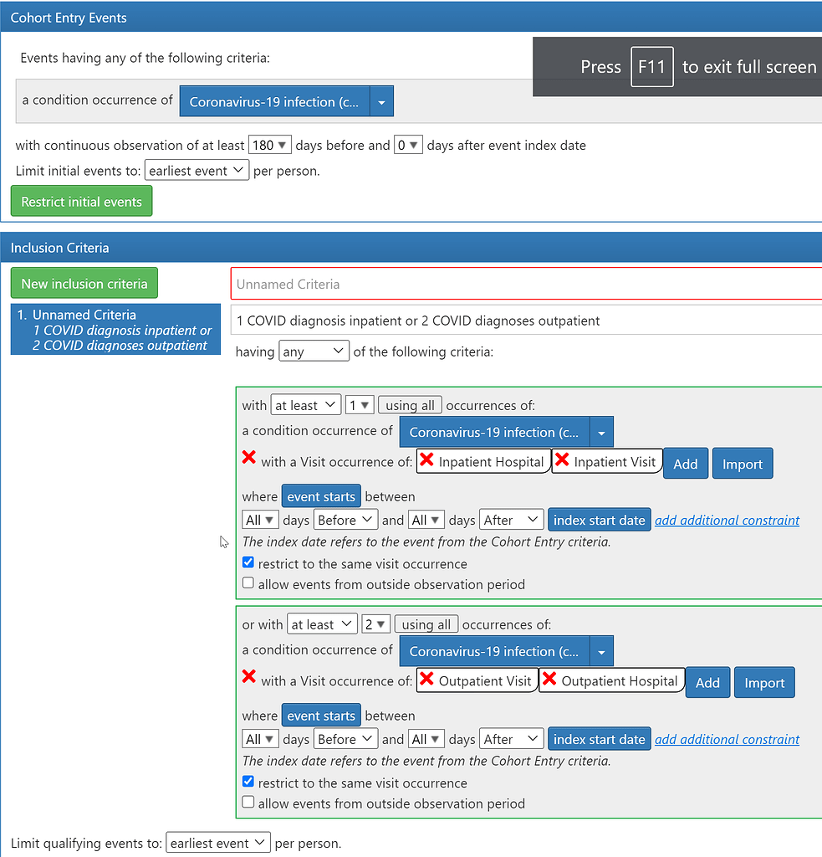Screen dimensions: 822x857
Task: Check allow events from outside observation period for outpatient
Action: [248, 802]
